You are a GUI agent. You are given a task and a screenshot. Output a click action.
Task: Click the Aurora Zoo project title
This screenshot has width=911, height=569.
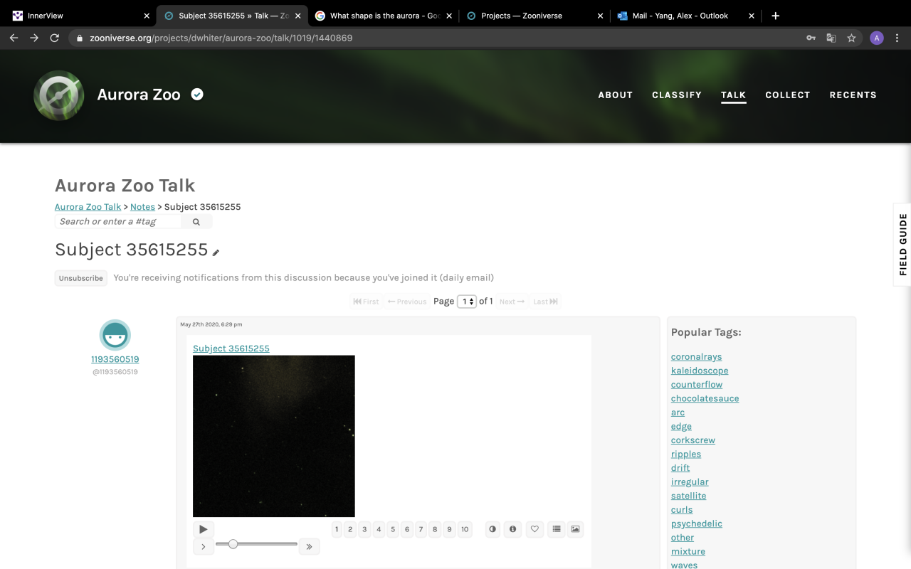tap(139, 95)
